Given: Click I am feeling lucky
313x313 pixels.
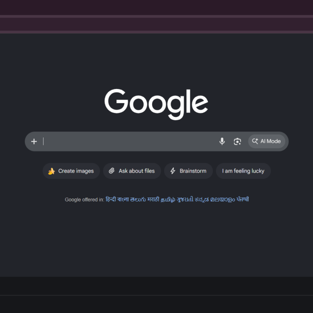Looking at the screenshot, I should point(243,171).
